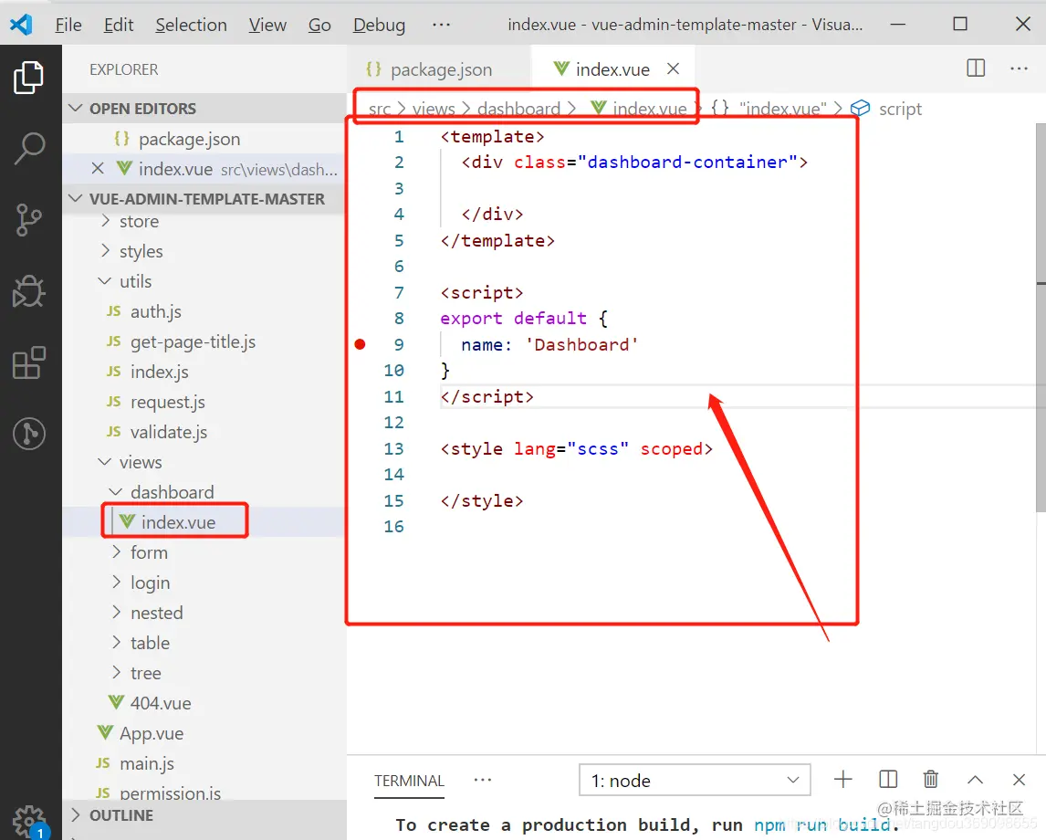The width and height of the screenshot is (1046, 840).
Task: Click the 'dashboard' breadcrumb
Action: coord(519,109)
